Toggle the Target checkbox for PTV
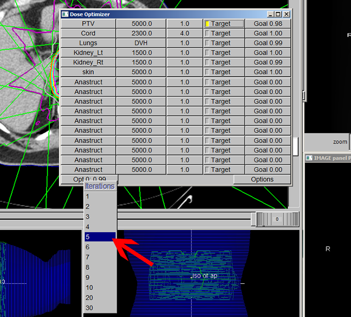Image resolution: width=351 pixels, height=317 pixels. pos(208,24)
